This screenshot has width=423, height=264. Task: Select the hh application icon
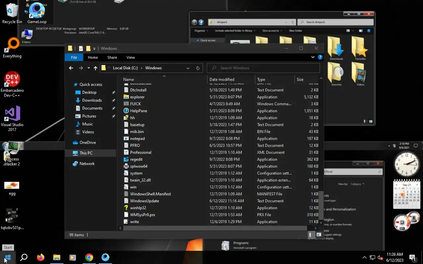tap(126, 118)
